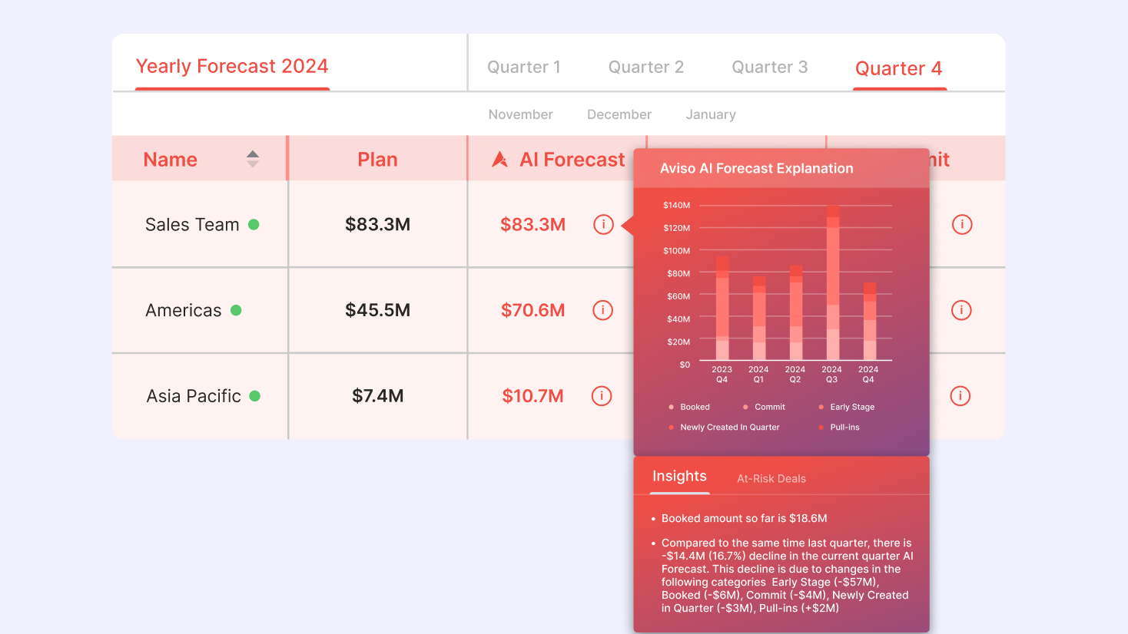
Task: Click the Pull-ins legend color dot
Action: coord(821,428)
